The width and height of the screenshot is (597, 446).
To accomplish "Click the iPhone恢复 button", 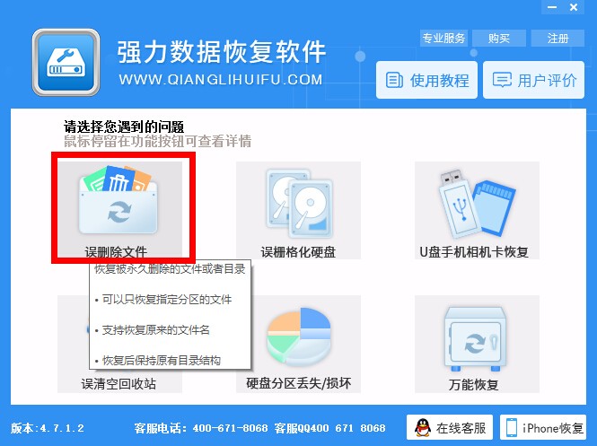I will click(543, 427).
